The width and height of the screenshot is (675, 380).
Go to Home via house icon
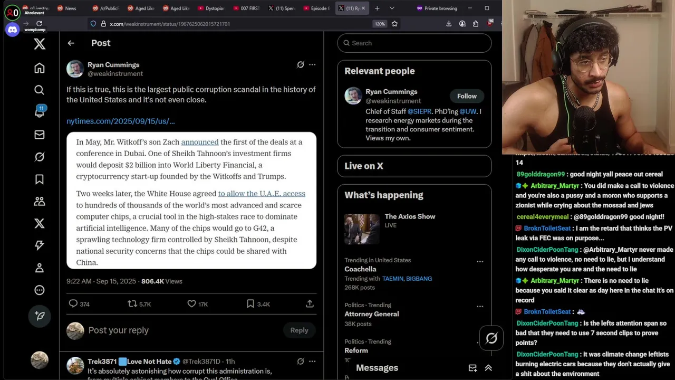point(40,68)
